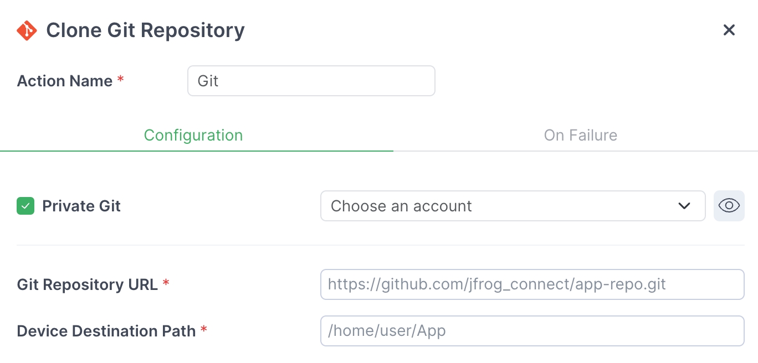The image size is (758, 363).
Task: Click the eye icon beside account dropdown
Action: [729, 206]
